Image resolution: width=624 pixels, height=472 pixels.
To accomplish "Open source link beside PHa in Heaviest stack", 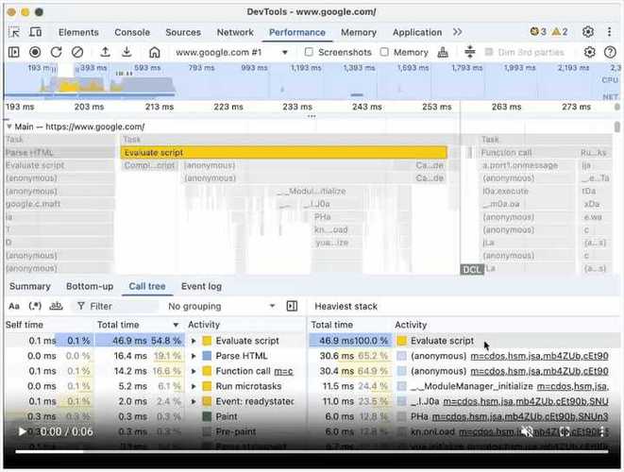I will tap(520, 416).
